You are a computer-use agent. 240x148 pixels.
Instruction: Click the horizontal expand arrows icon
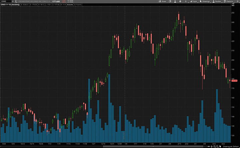[209, 146]
